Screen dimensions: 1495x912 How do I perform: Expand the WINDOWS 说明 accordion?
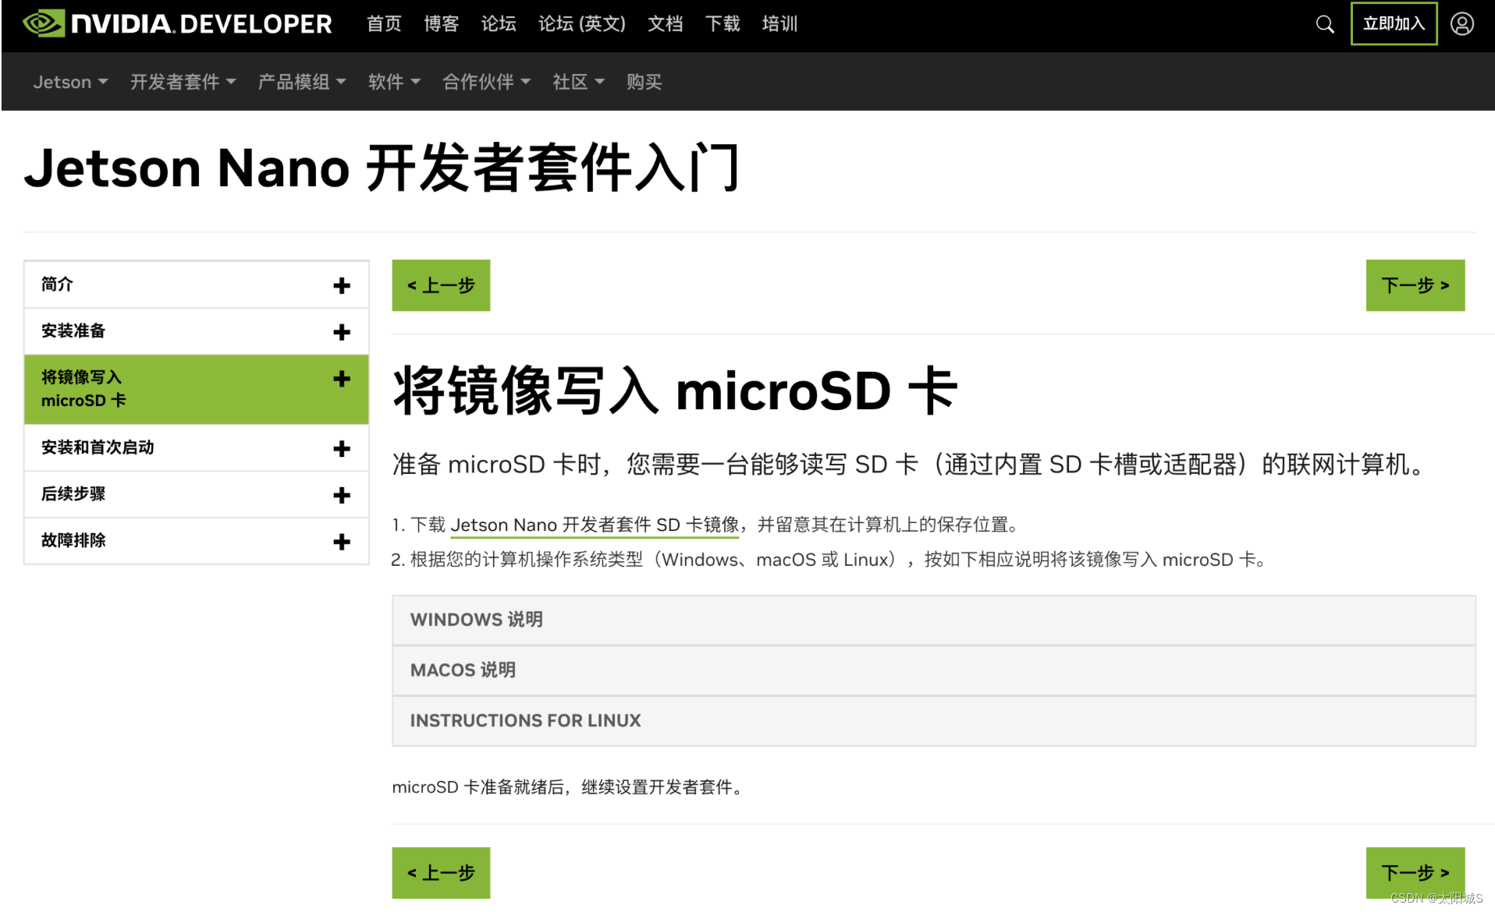coord(933,620)
